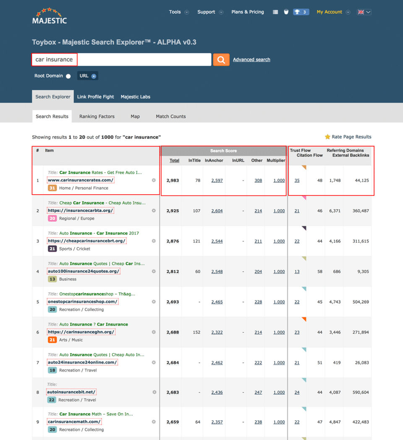Click InAnchor value 2,322

tap(217, 332)
